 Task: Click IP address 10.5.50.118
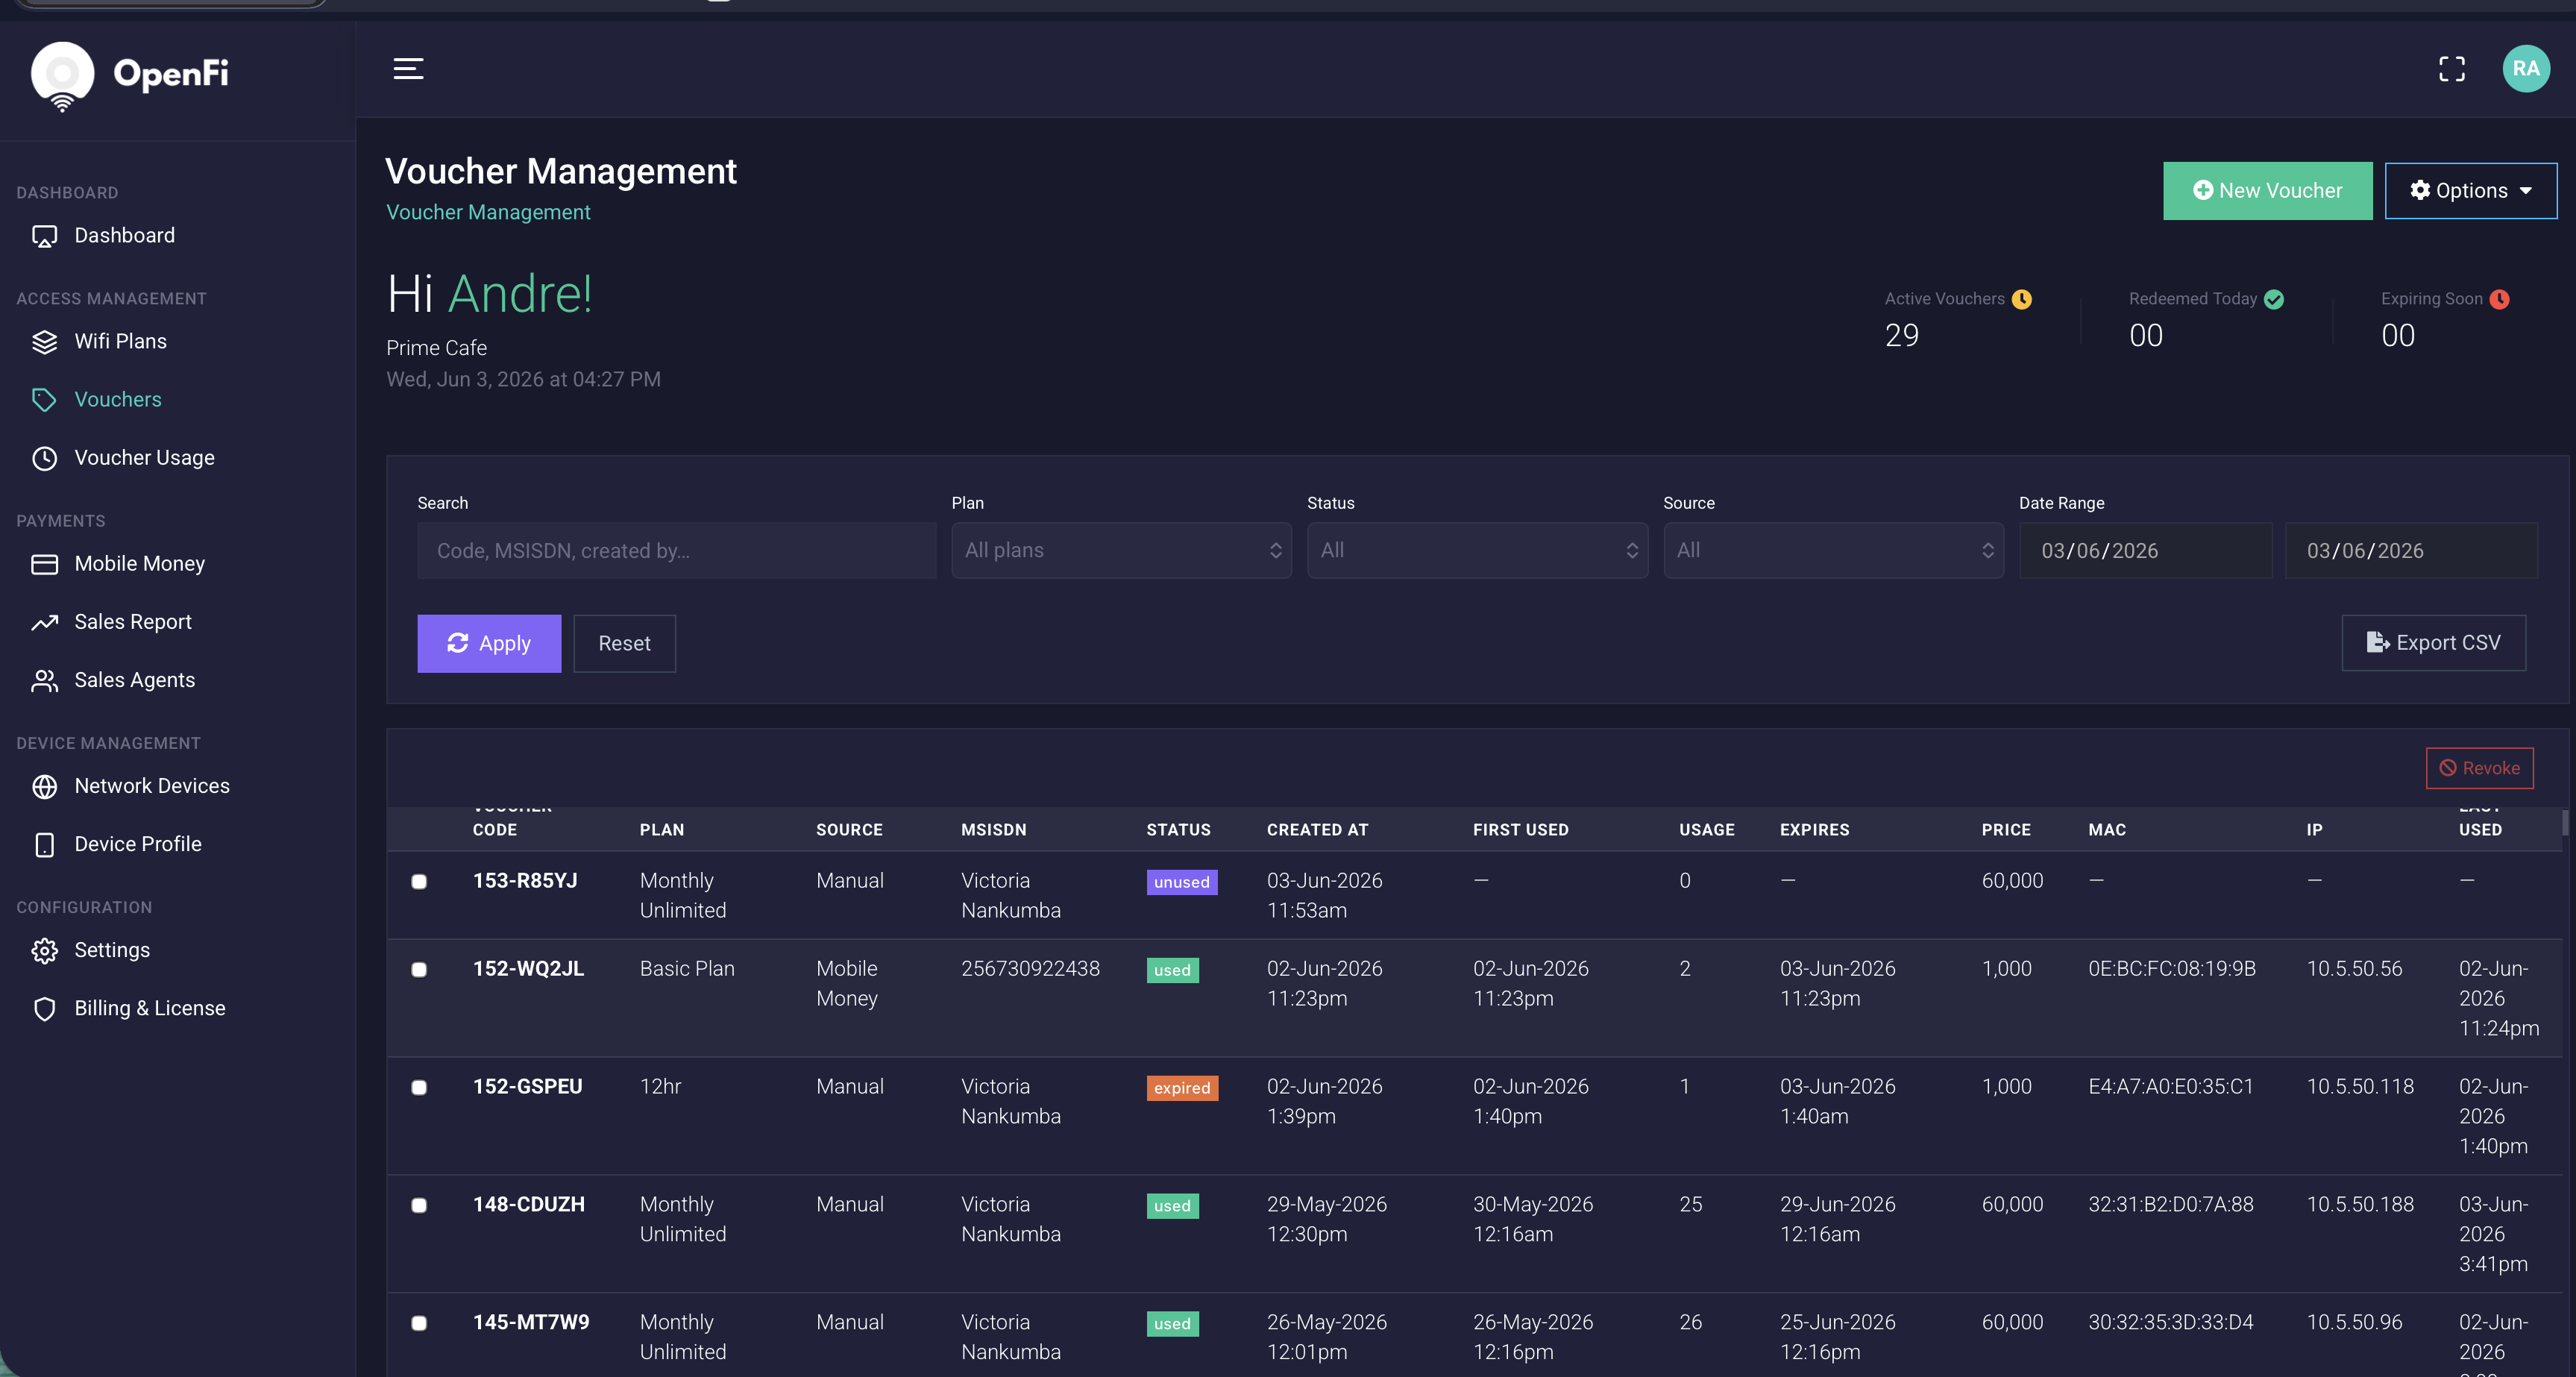pyautogui.click(x=2359, y=1087)
